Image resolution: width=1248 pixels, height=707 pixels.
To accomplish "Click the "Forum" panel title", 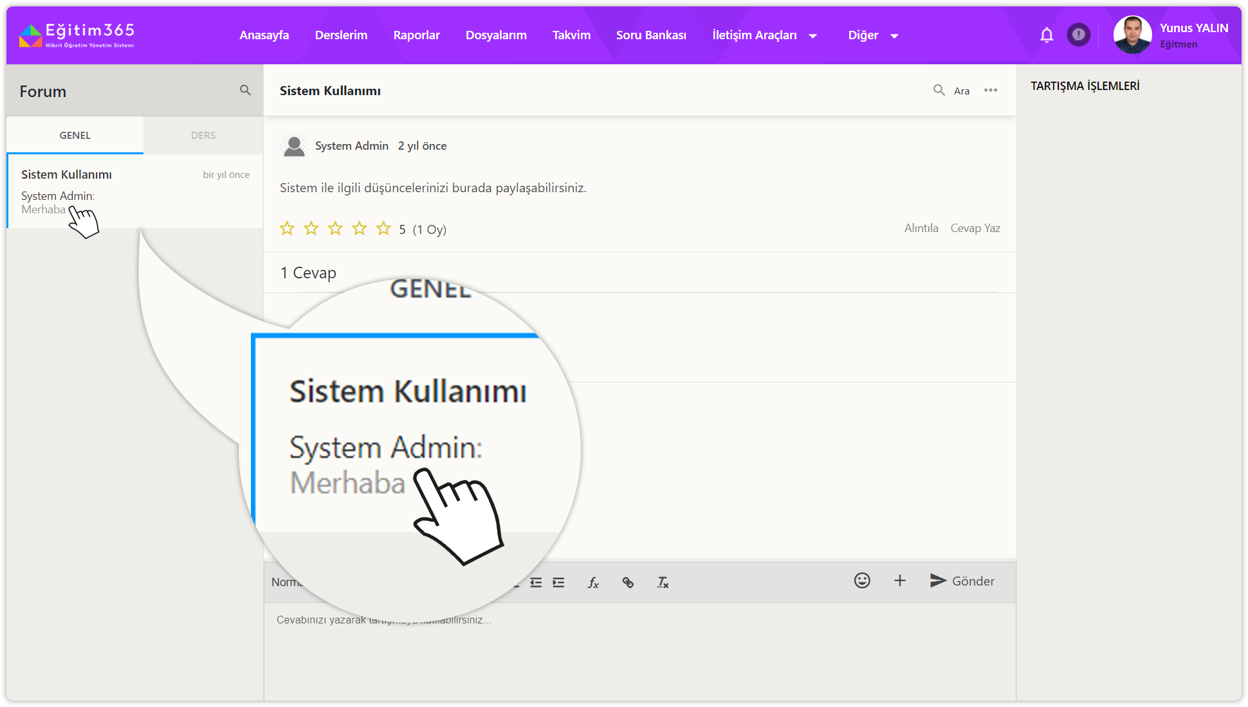I will [x=42, y=92].
